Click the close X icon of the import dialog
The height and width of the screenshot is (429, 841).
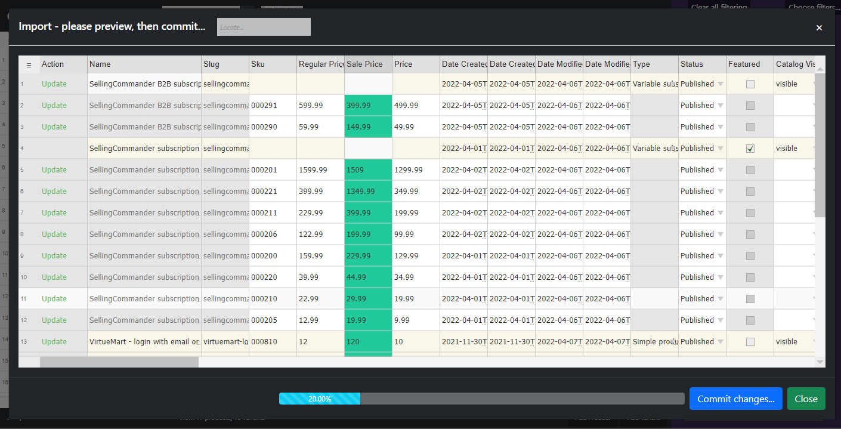click(819, 27)
